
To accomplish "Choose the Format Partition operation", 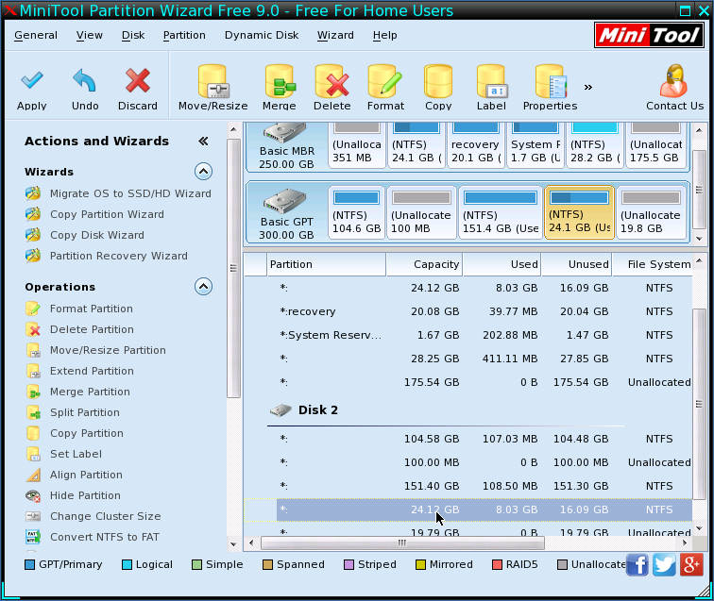I will click(92, 309).
